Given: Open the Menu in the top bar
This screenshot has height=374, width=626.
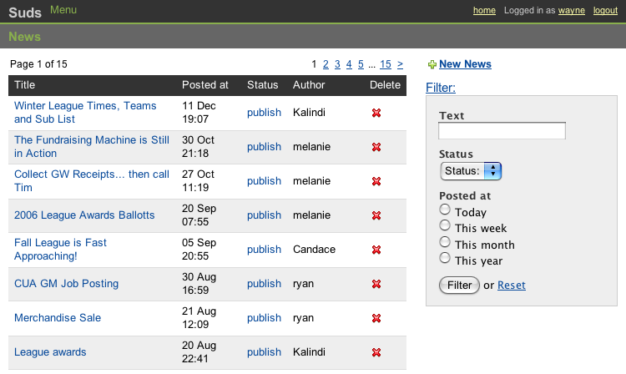Looking at the screenshot, I should (63, 10).
